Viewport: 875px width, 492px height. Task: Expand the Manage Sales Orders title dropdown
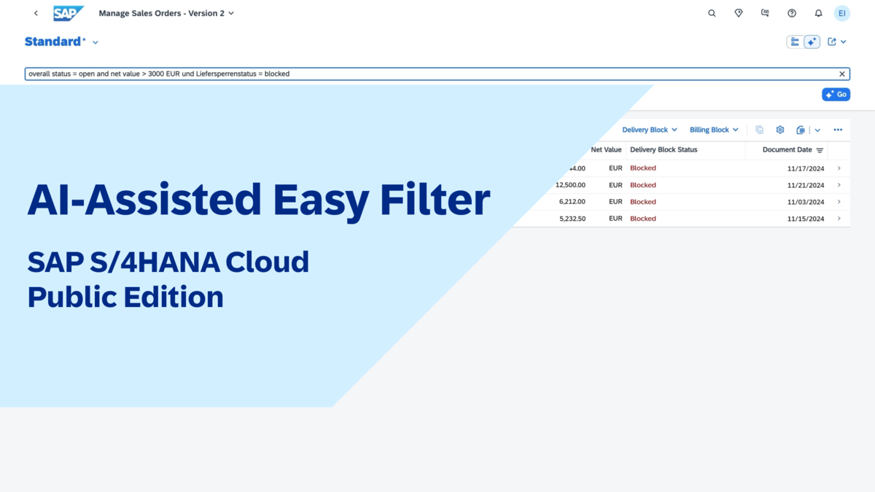point(232,13)
